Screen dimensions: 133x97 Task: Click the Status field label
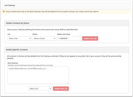35,34
